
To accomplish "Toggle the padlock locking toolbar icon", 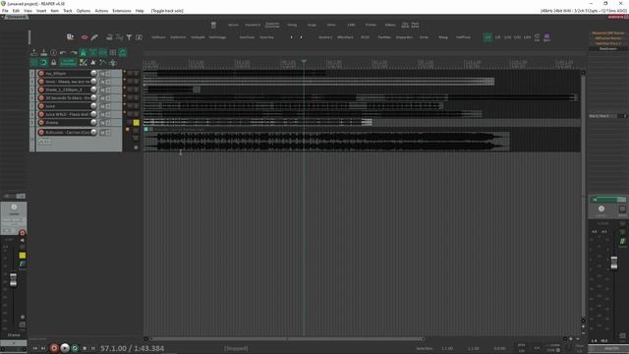I will click(53, 63).
